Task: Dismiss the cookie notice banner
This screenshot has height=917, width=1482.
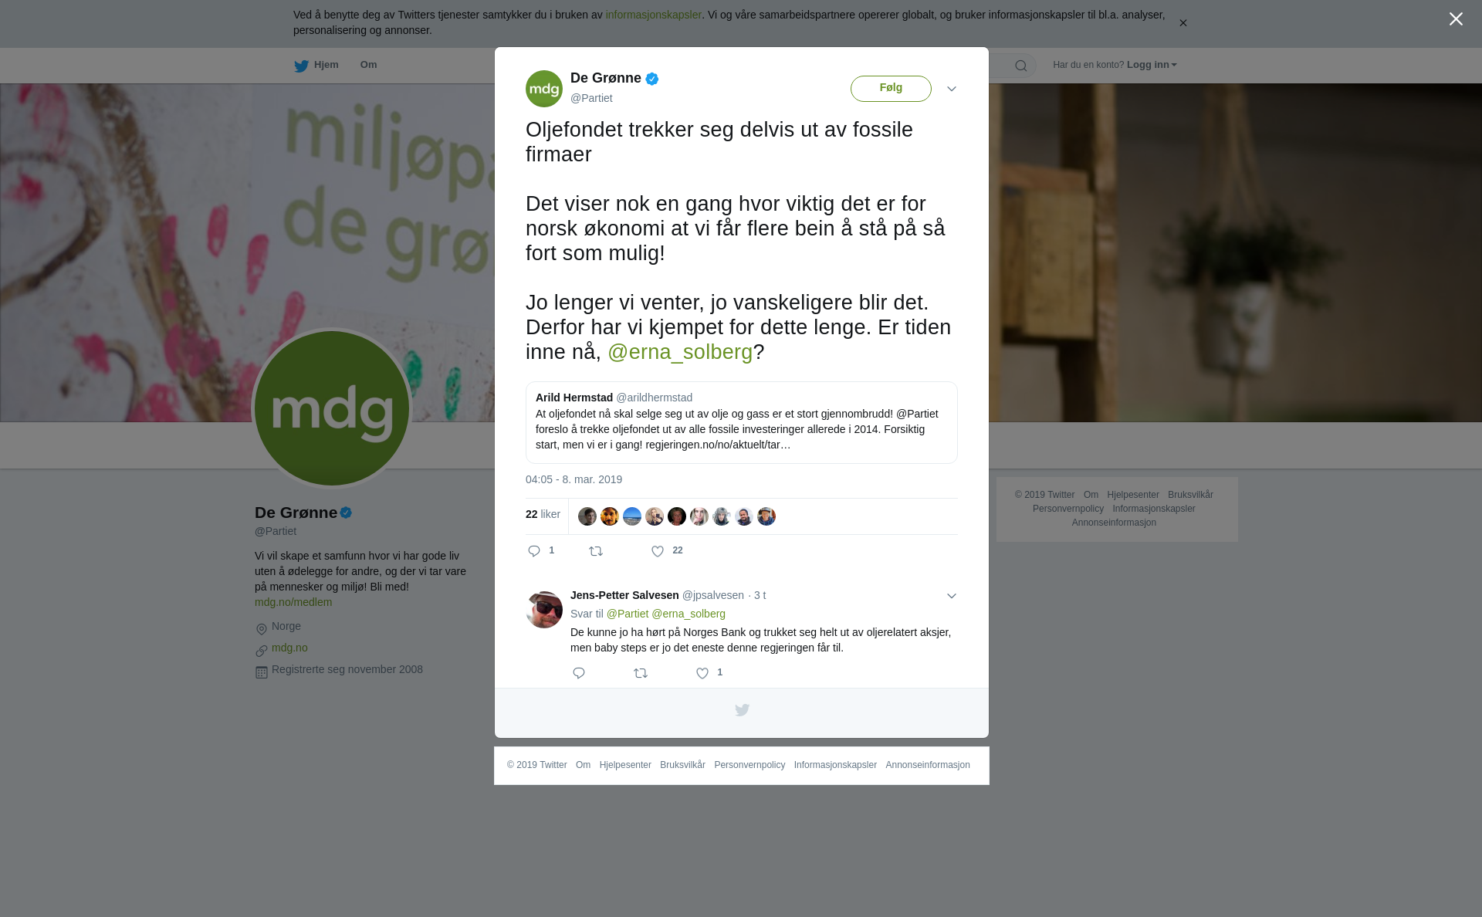Action: pos(1183,23)
